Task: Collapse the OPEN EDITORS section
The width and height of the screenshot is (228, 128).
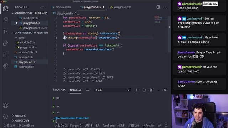Action: point(30,14)
